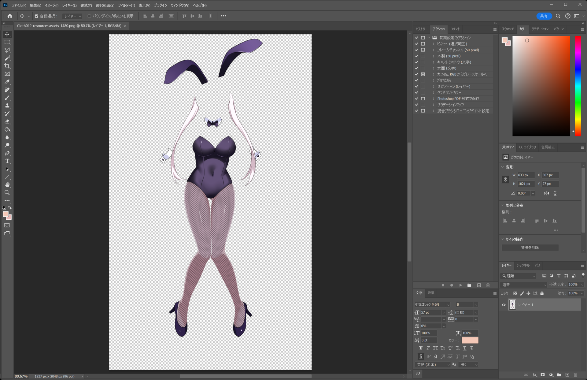
Task: Collapse the 初期設定のアクション folder
Action: point(429,38)
